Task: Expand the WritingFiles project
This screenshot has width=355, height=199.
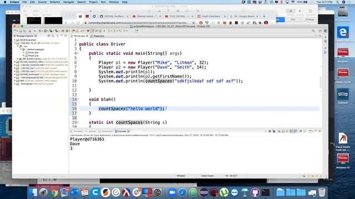Action: tap(15, 83)
